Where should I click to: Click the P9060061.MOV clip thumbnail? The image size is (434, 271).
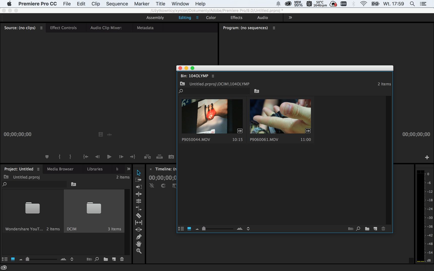pyautogui.click(x=280, y=116)
